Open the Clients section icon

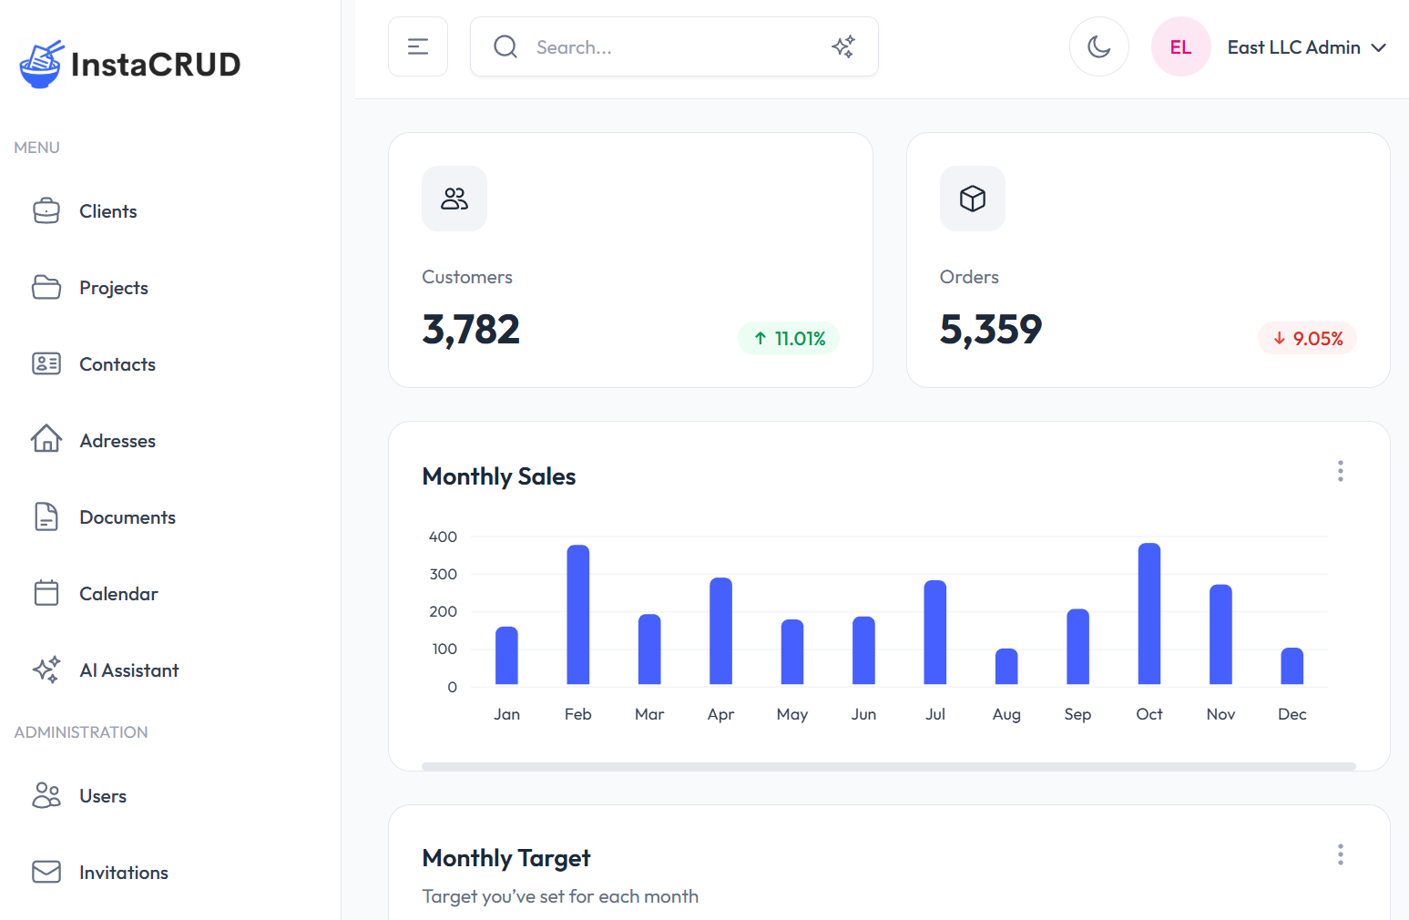46,210
